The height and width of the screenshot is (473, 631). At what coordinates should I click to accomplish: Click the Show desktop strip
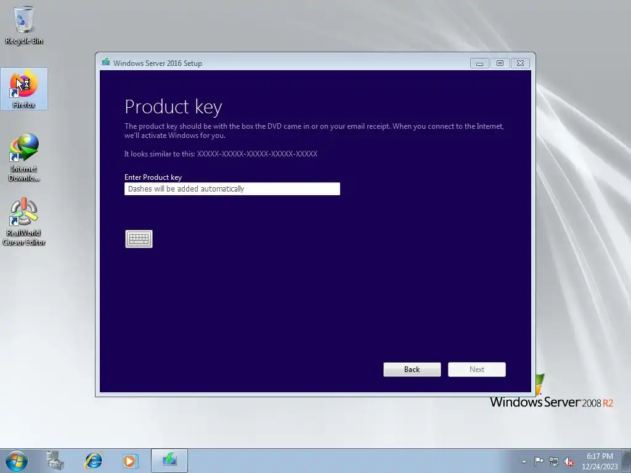pyautogui.click(x=627, y=461)
